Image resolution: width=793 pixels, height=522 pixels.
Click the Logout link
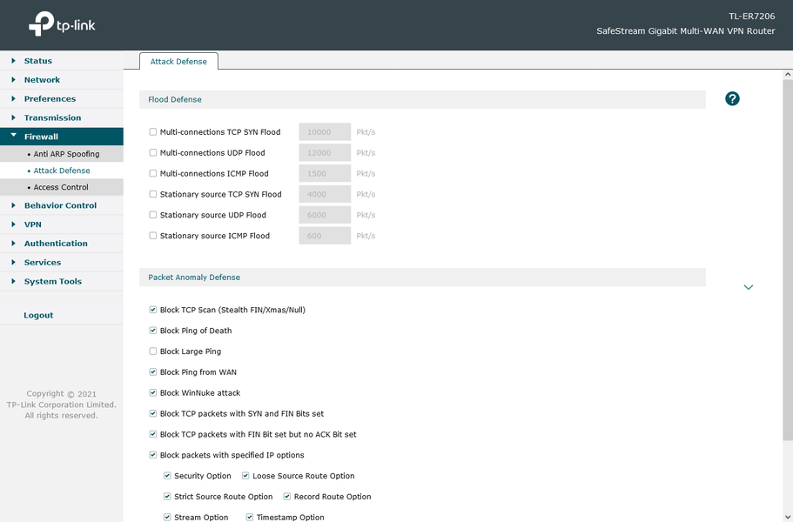pyautogui.click(x=38, y=315)
